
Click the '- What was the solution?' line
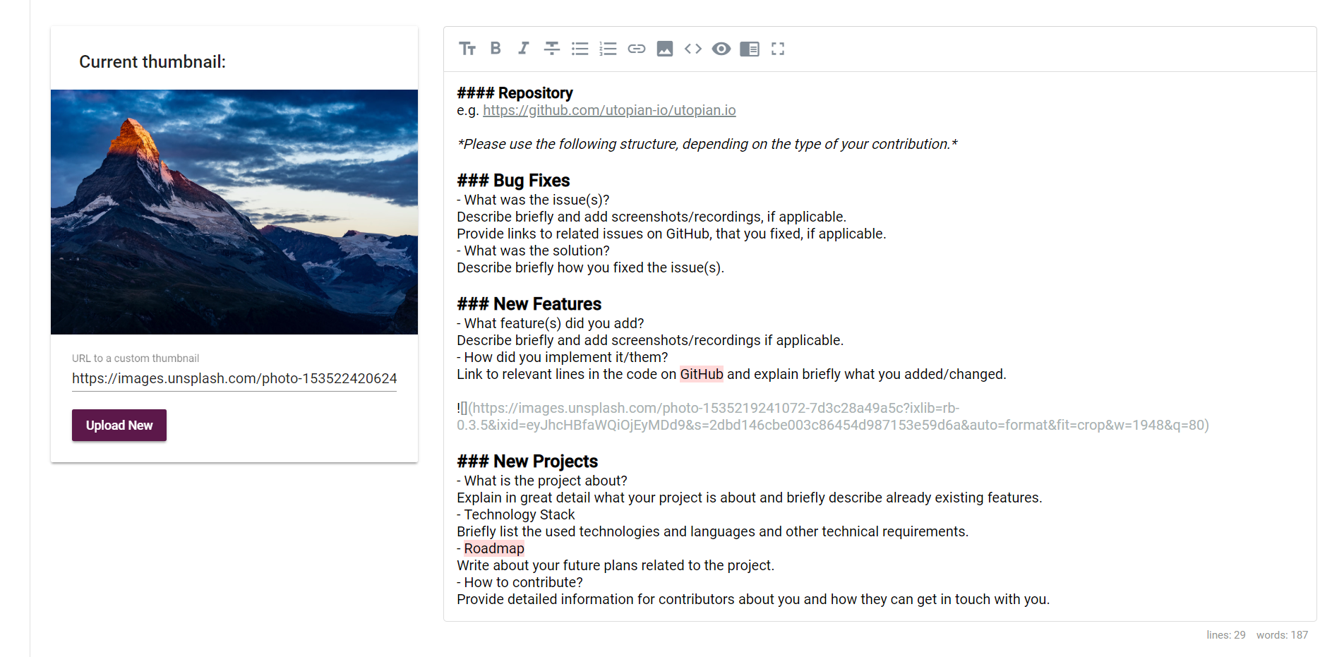tap(533, 251)
